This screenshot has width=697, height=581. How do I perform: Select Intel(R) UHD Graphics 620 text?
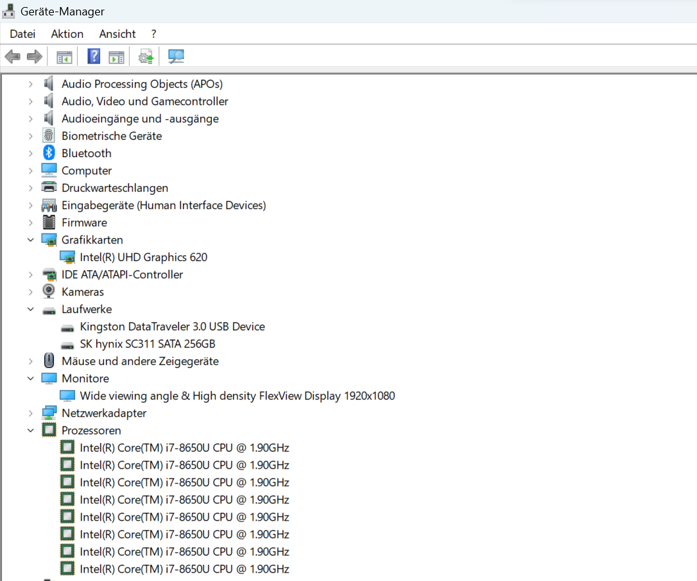point(143,257)
